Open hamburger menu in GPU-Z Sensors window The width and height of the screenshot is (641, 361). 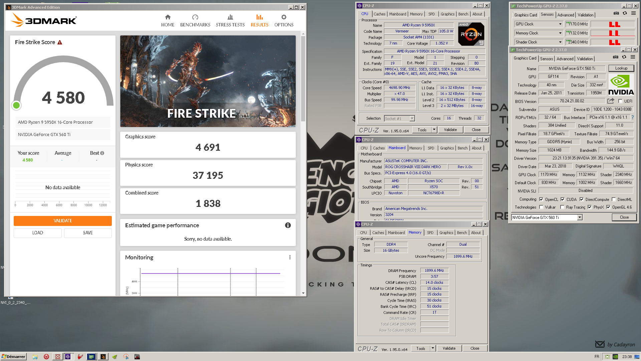click(633, 13)
